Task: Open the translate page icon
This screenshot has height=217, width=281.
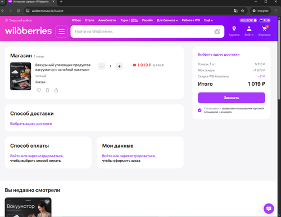Action: [235, 11]
